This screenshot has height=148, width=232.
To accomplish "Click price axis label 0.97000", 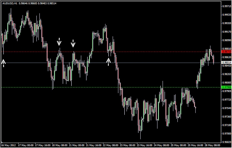I will tap(227, 134).
